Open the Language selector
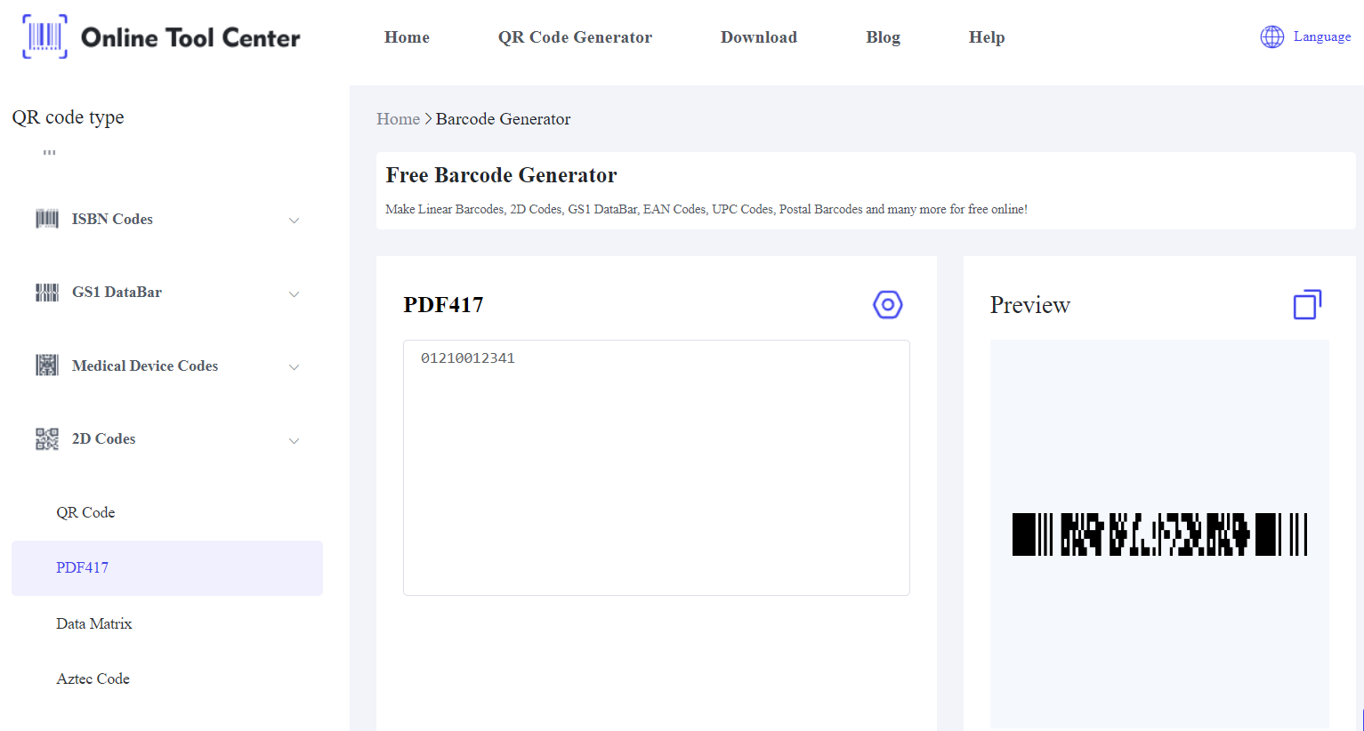This screenshot has width=1364, height=731. [x=1322, y=36]
